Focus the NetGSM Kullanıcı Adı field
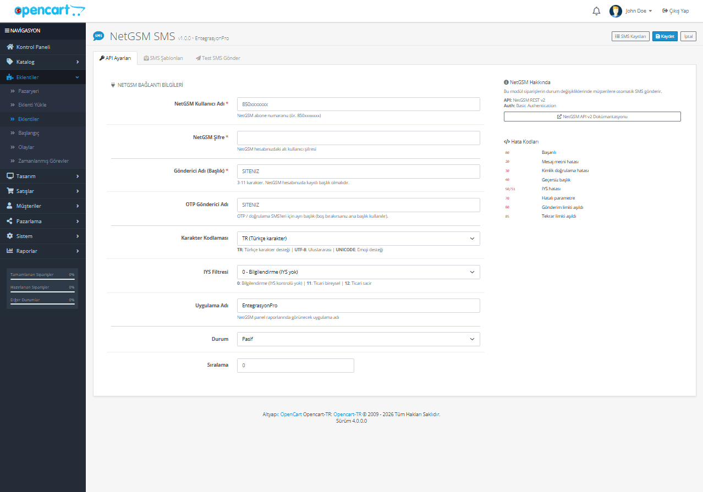703x492 pixels. [359, 104]
